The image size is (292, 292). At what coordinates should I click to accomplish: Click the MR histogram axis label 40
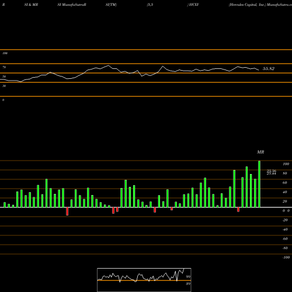coord(285,192)
